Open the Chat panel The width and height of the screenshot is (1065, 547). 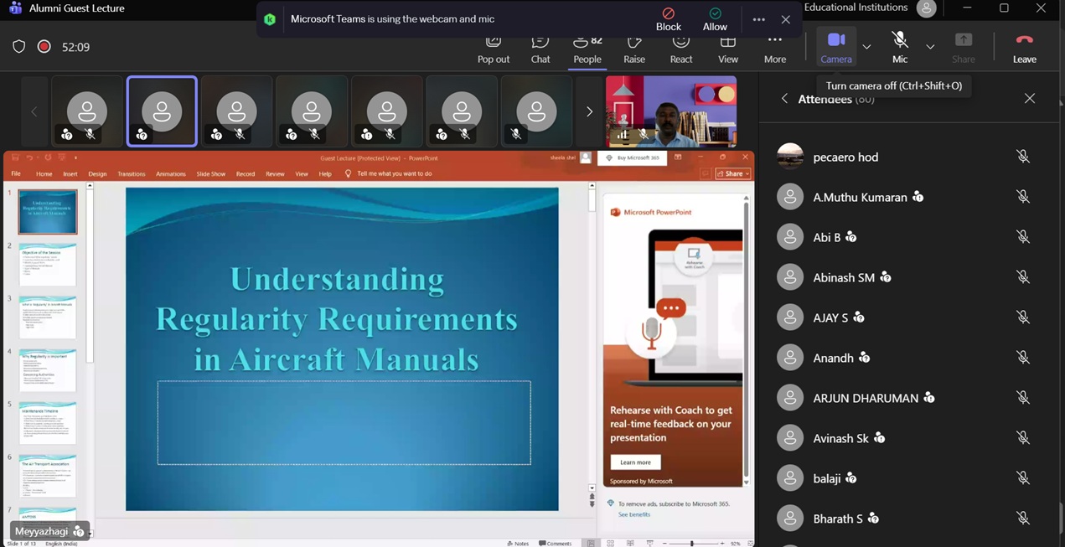pos(540,49)
